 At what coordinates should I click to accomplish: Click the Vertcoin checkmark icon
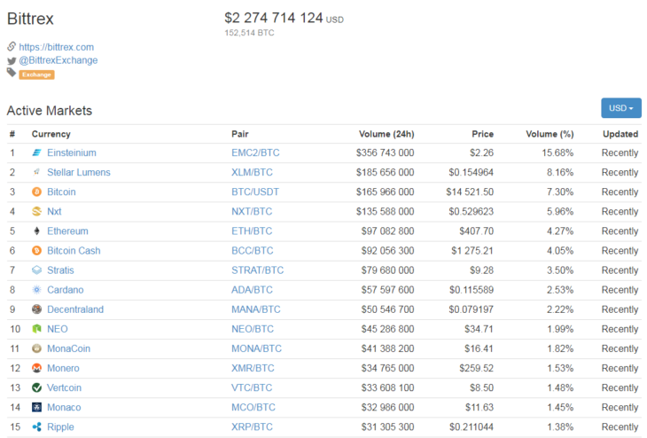tap(36, 387)
